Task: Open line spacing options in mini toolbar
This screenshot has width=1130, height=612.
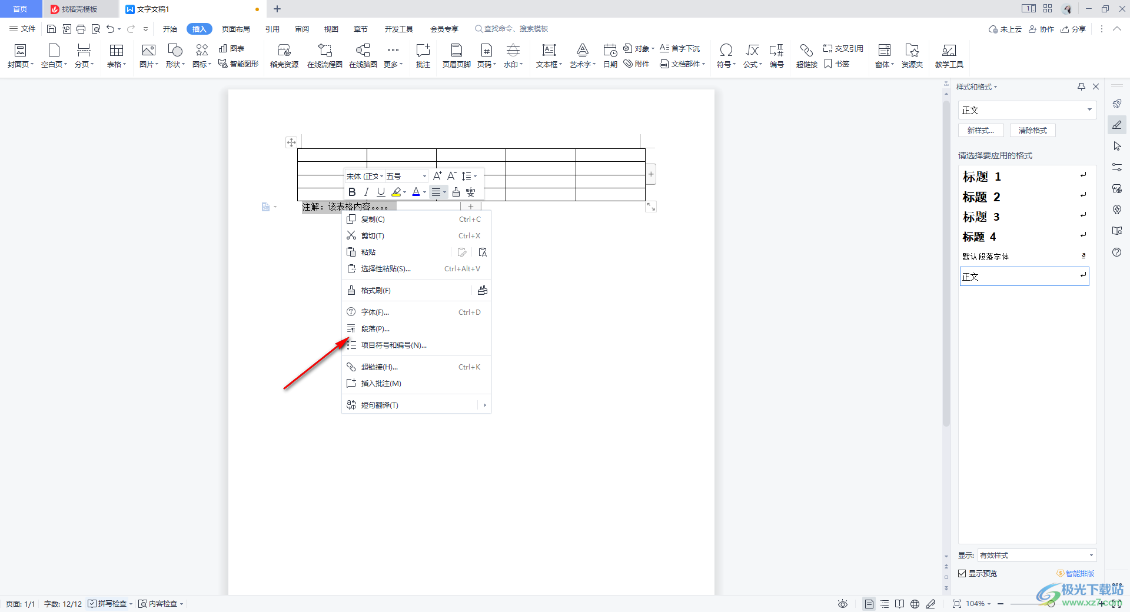Action: (x=468, y=176)
